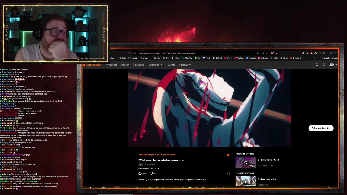Open the en vivo bookmark
Image resolution: width=347 pixels, height=195 pixels.
[228, 58]
